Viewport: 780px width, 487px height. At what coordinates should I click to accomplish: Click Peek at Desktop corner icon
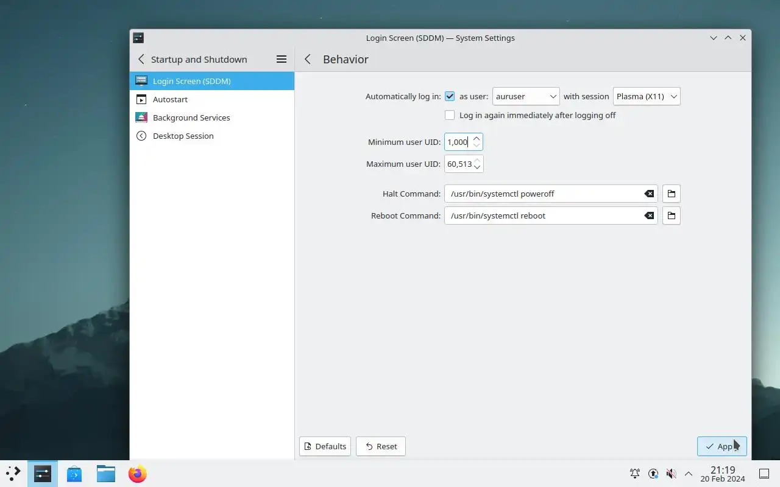[764, 474]
